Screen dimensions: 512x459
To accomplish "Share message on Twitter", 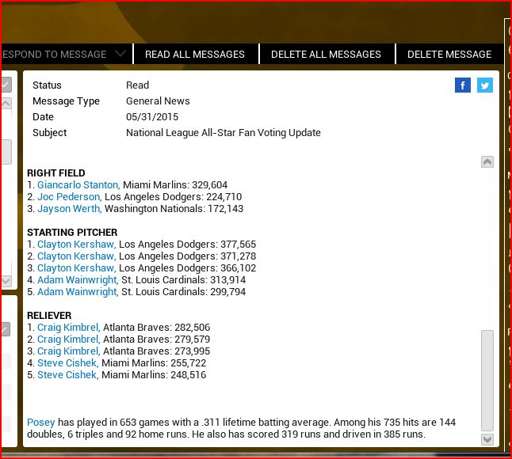I will [x=485, y=85].
